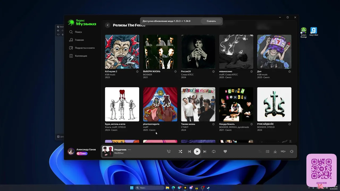Image resolution: width=340 pixels, height=191 pixels.
Task: Click taskbar Поиск search box
Action: click(150, 188)
